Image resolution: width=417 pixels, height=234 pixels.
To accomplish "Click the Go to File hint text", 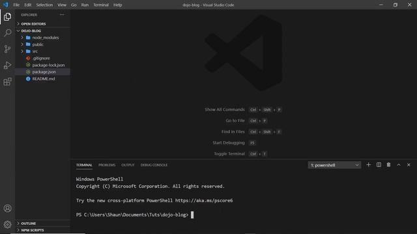I will [x=235, y=121].
